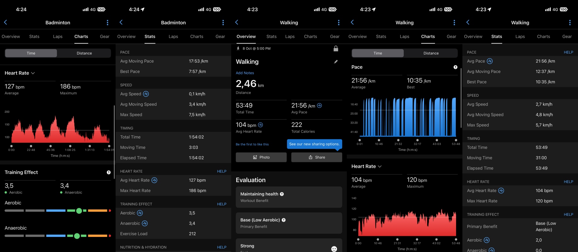The height and width of the screenshot is (252, 578).
Task: Switch to Distance segment on Badminton Charts screen
Action: coord(84,53)
